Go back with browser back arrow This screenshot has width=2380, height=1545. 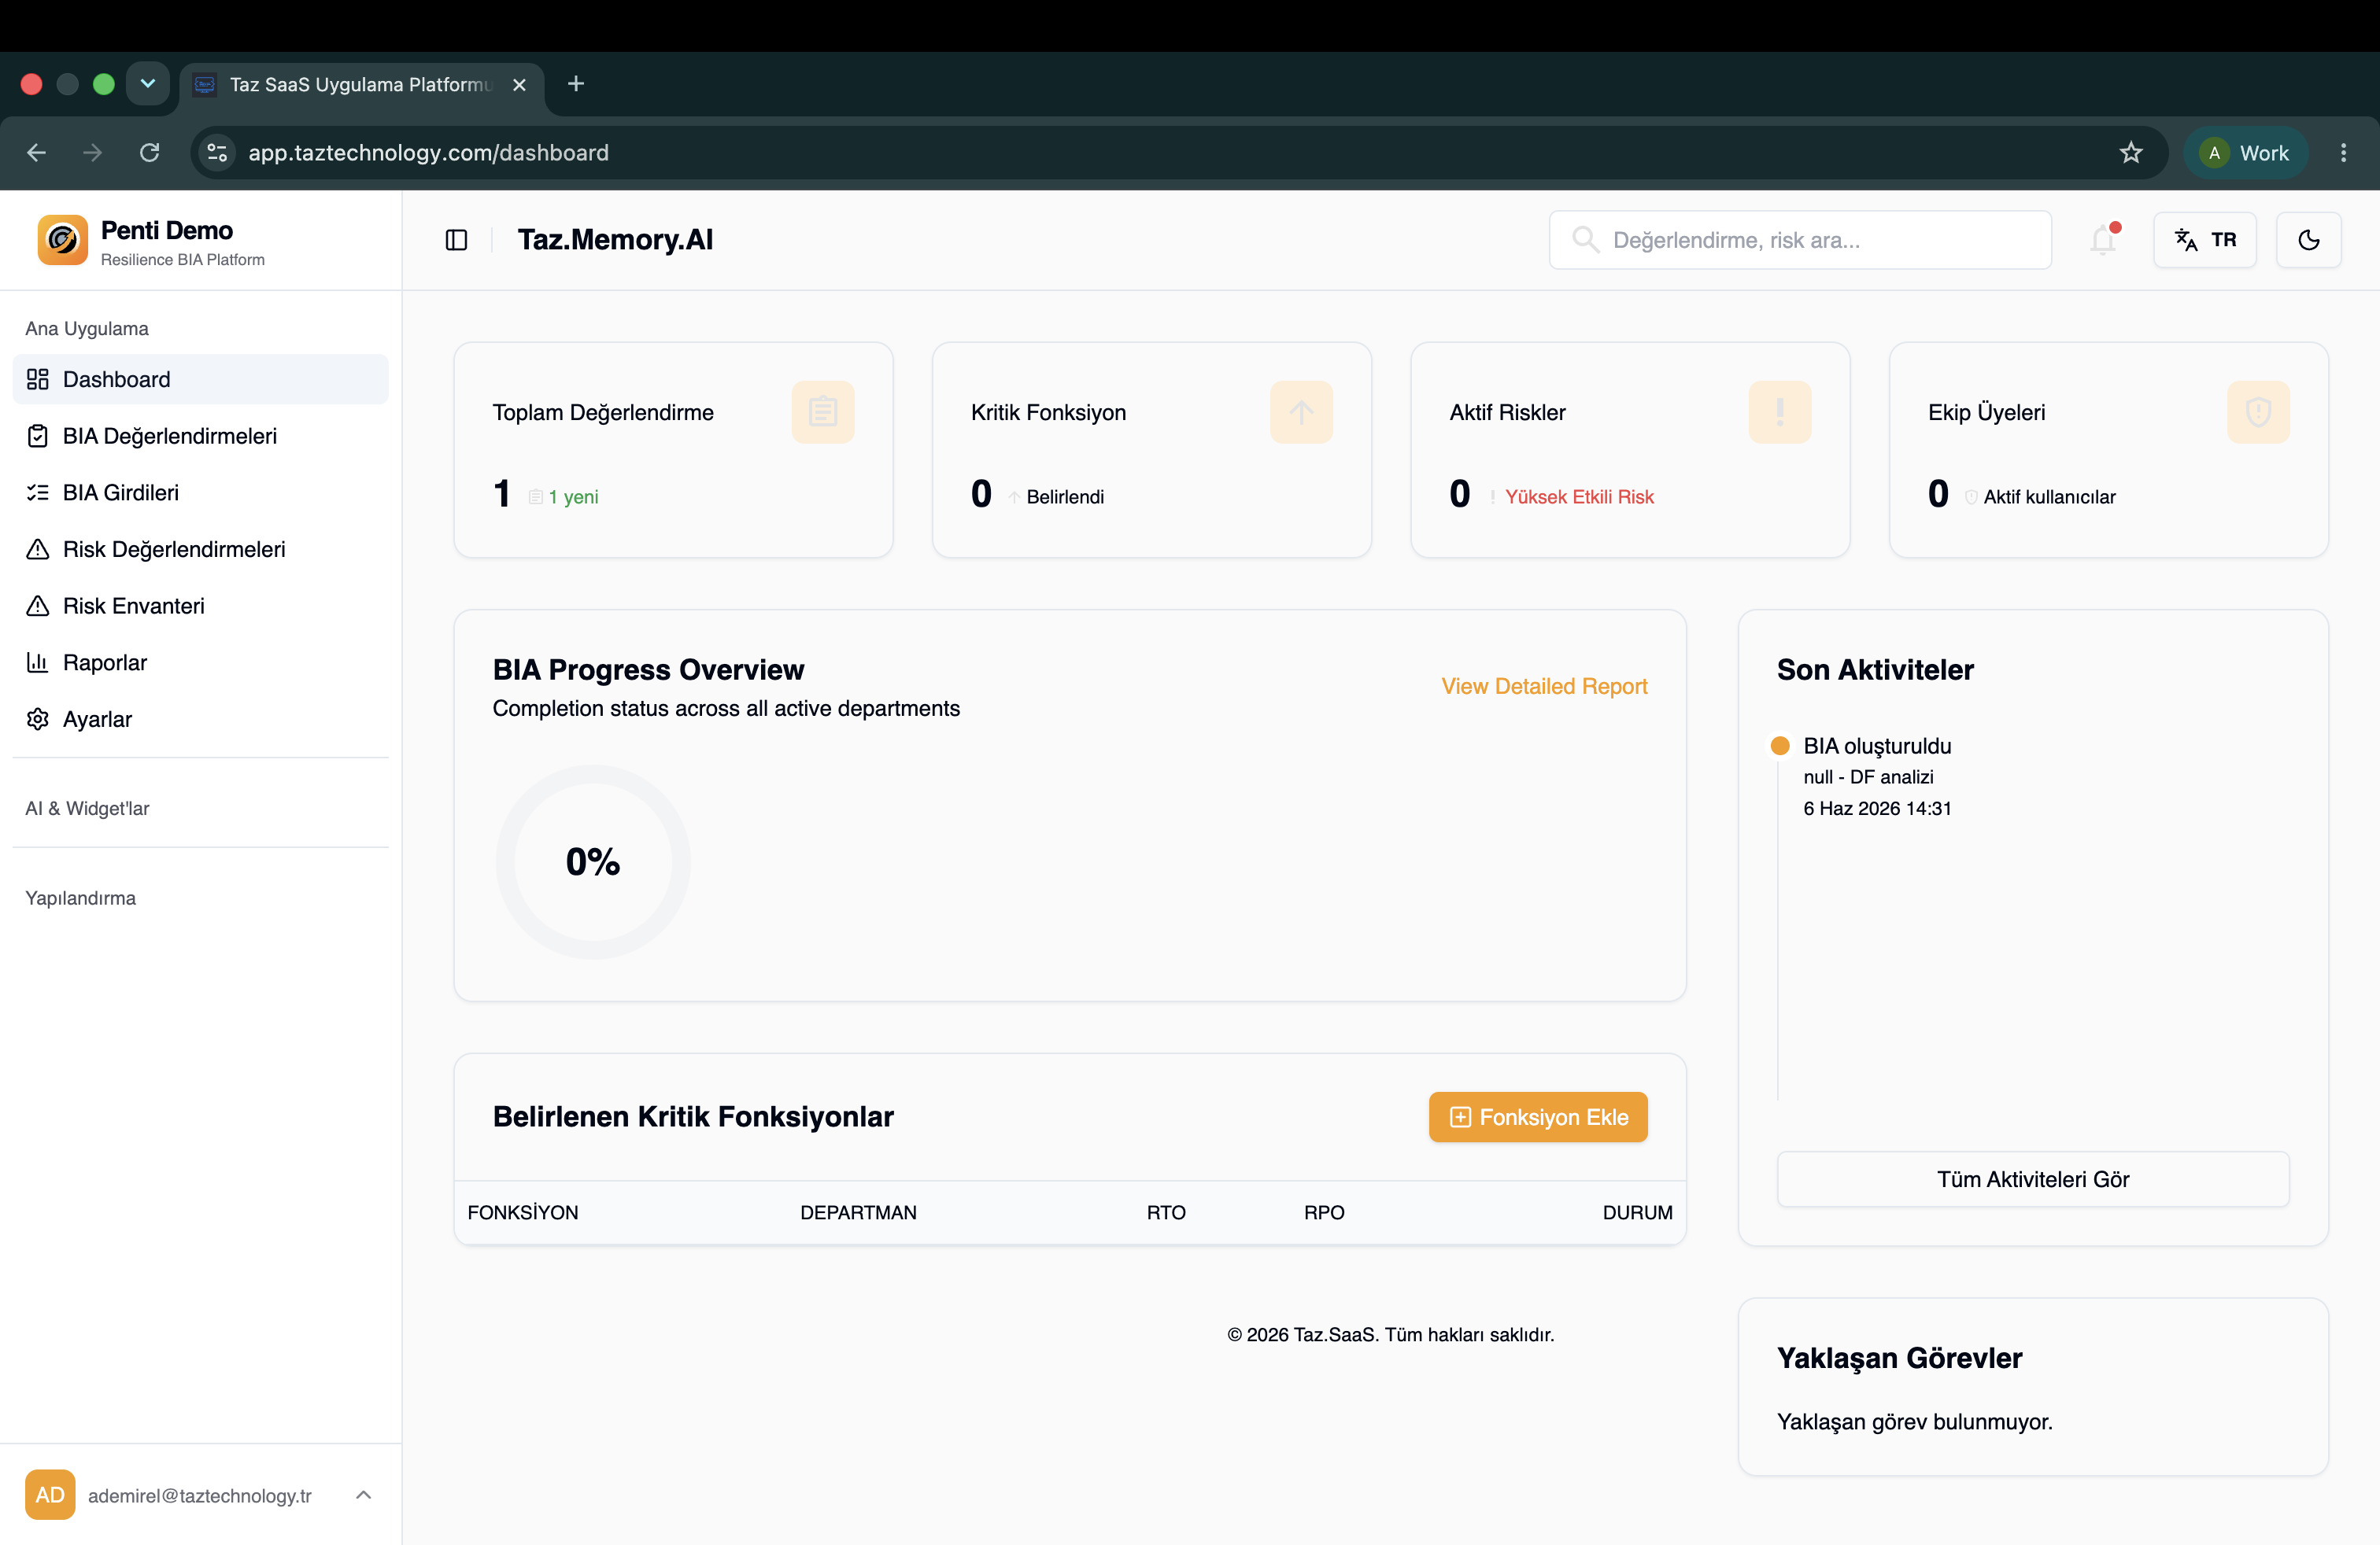(37, 153)
